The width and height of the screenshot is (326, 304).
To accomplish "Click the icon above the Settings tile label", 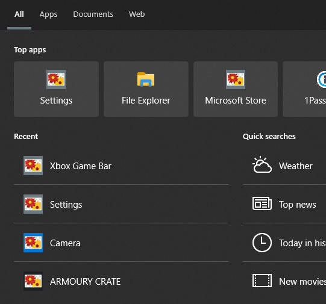I will tap(56, 79).
